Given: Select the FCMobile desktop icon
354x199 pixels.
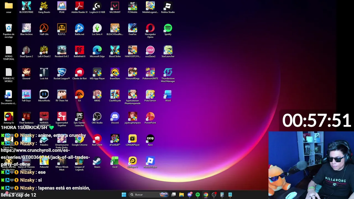Looking at the screenshot, I should [132, 7].
